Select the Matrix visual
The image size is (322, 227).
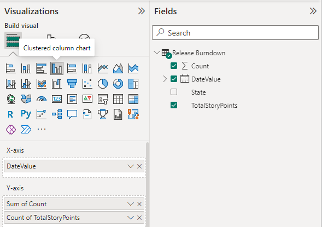[133, 99]
